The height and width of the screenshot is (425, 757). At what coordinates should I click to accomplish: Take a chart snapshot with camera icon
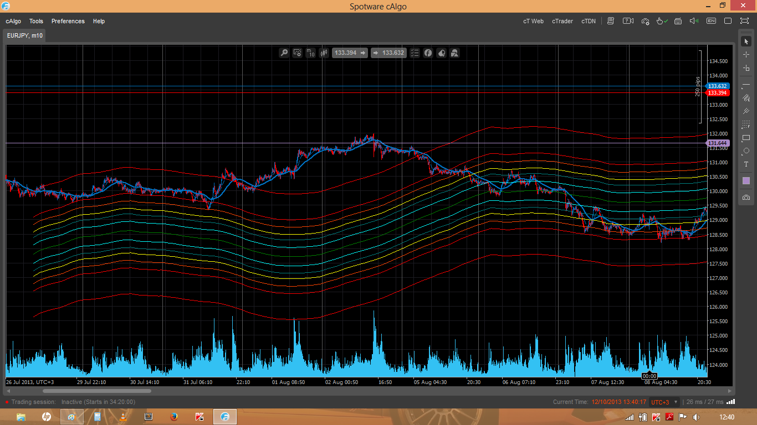click(x=746, y=198)
